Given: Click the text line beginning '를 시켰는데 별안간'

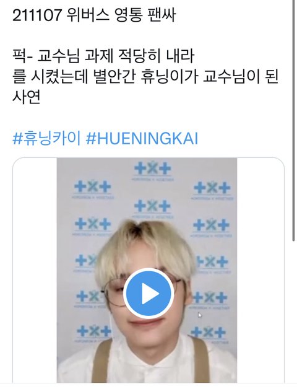Looking at the screenshot, I should [x=146, y=77].
